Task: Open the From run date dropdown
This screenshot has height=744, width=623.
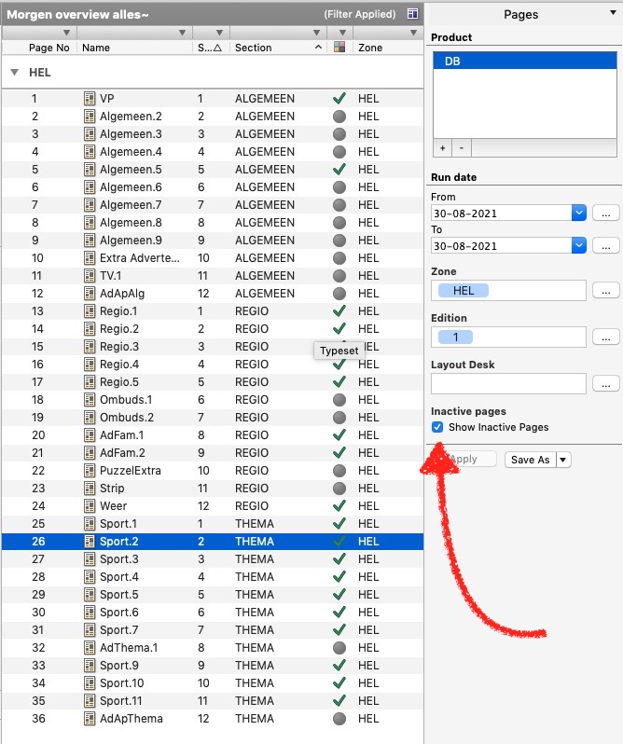Action: 579,214
